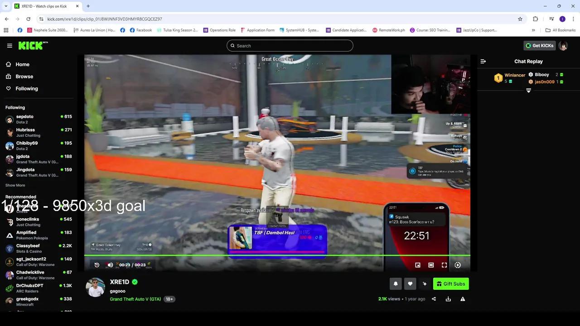Viewport: 580px width, 326px height.
Task: Collapse the left sidebar with the hamburger icon
Action: point(10,45)
